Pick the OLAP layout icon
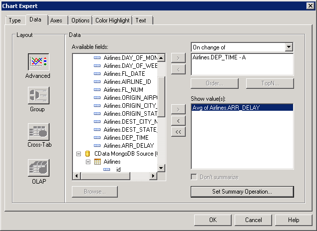Screen dimensions: 317x231 [x=38, y=168]
